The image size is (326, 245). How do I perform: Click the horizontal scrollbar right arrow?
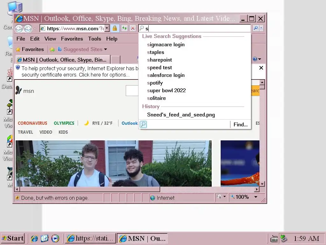[257, 189]
